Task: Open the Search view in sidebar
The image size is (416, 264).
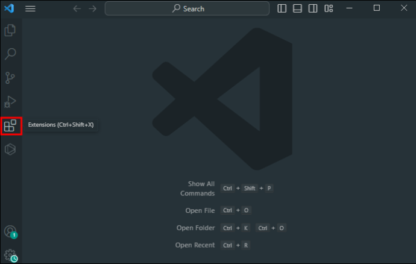Action: [10, 54]
